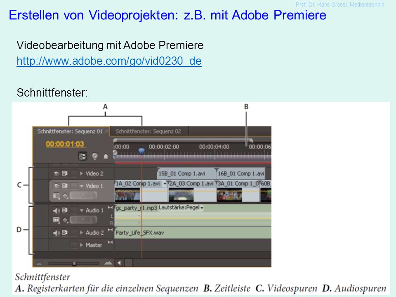
Task: Click the 00:00:01:03 current timecode
Action: pyautogui.click(x=65, y=144)
